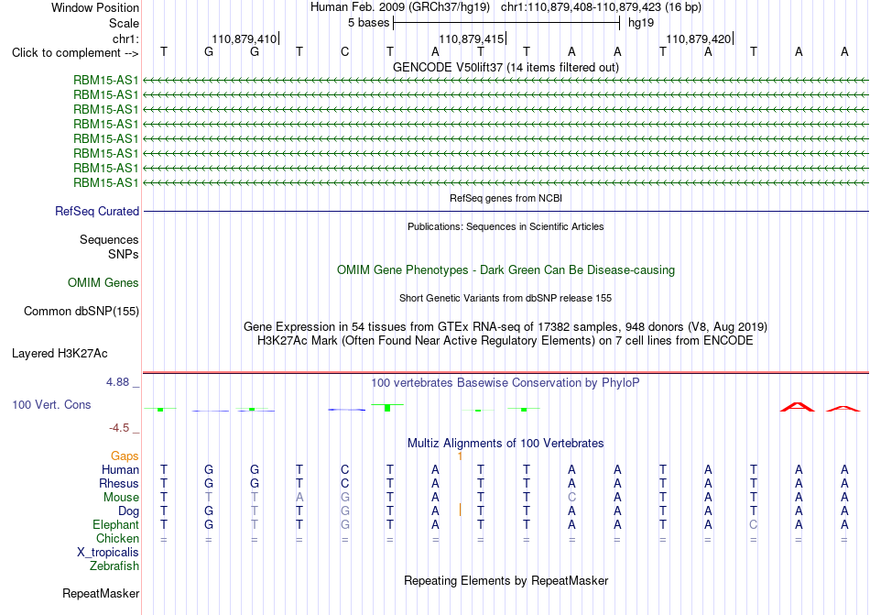Screen dimensions: 870x615
Task: Click the SNPs track label
Action: [x=124, y=254]
